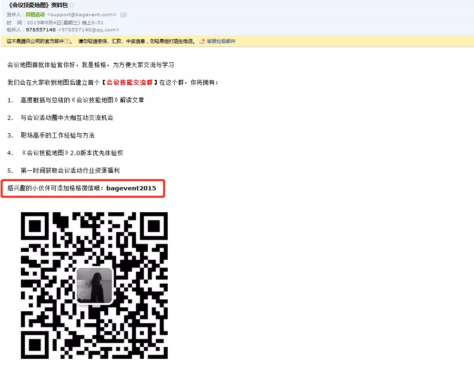The image size is (474, 375).
Task: Select the recipient address 978557148@qq.com
Action: [x=89, y=30]
